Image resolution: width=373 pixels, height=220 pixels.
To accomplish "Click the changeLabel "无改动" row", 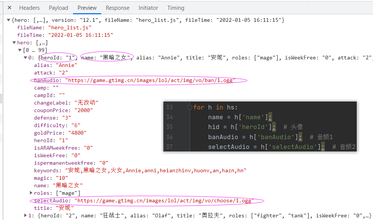I will (x=66, y=103).
